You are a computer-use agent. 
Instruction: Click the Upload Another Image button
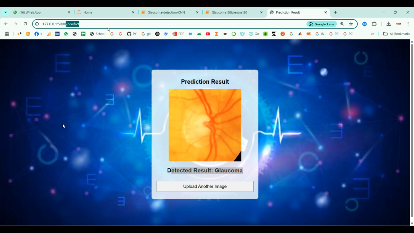tap(205, 186)
